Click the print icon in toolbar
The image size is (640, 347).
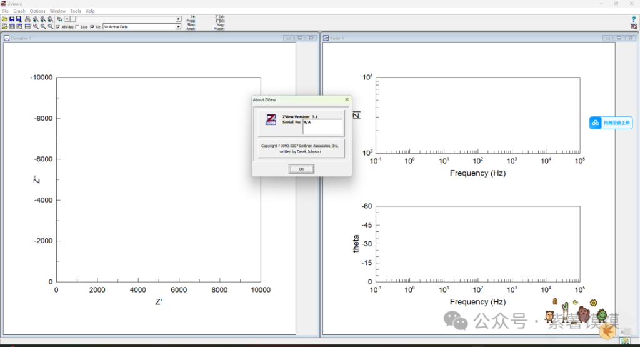[x=27, y=19]
